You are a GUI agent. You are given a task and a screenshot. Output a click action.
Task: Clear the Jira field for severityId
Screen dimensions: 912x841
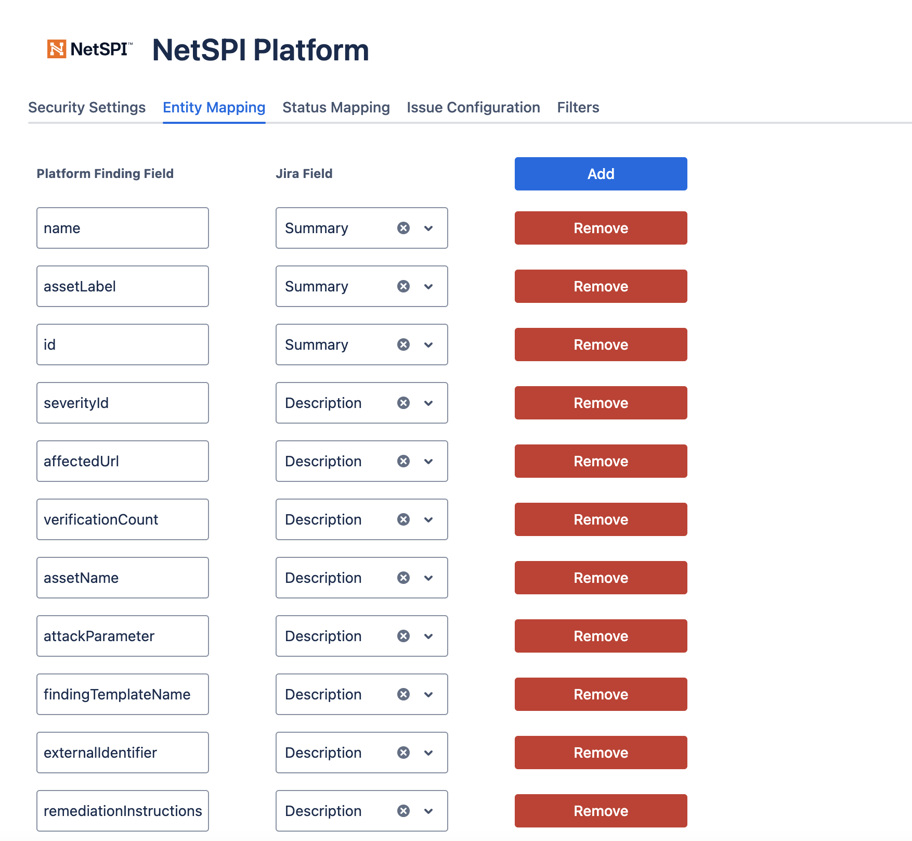click(x=403, y=403)
